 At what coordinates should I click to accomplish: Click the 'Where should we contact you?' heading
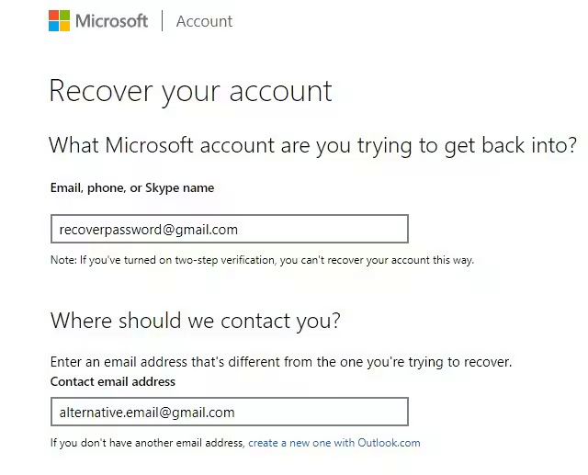pos(195,321)
